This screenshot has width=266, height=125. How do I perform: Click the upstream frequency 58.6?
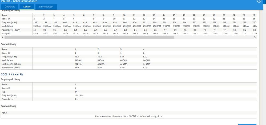click(x=122, y=57)
